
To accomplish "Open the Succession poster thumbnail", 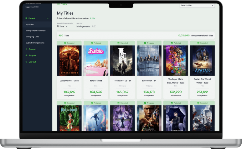I will [x=149, y=60].
